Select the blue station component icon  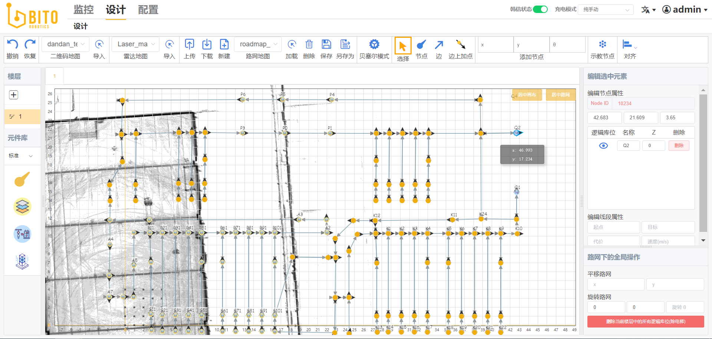[x=22, y=234]
